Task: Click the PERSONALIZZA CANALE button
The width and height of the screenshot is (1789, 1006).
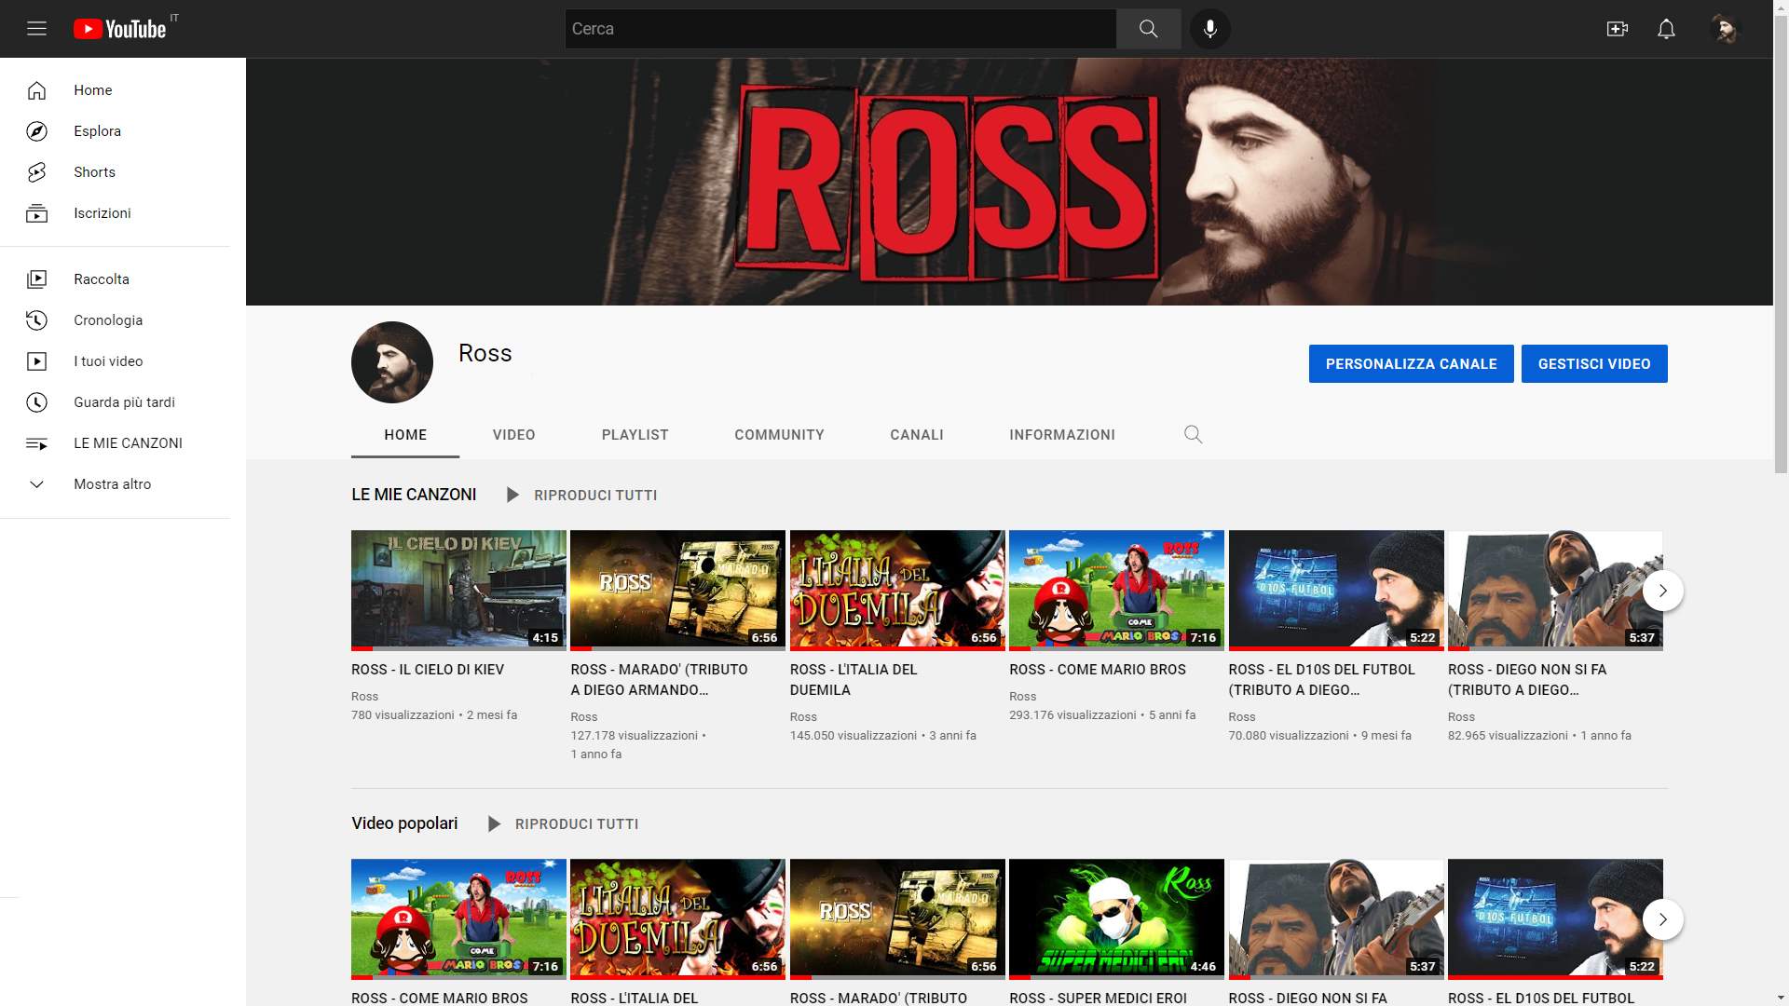Action: click(x=1411, y=364)
